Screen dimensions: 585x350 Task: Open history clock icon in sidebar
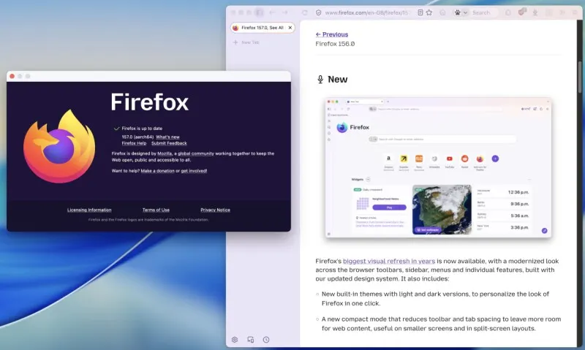click(266, 340)
